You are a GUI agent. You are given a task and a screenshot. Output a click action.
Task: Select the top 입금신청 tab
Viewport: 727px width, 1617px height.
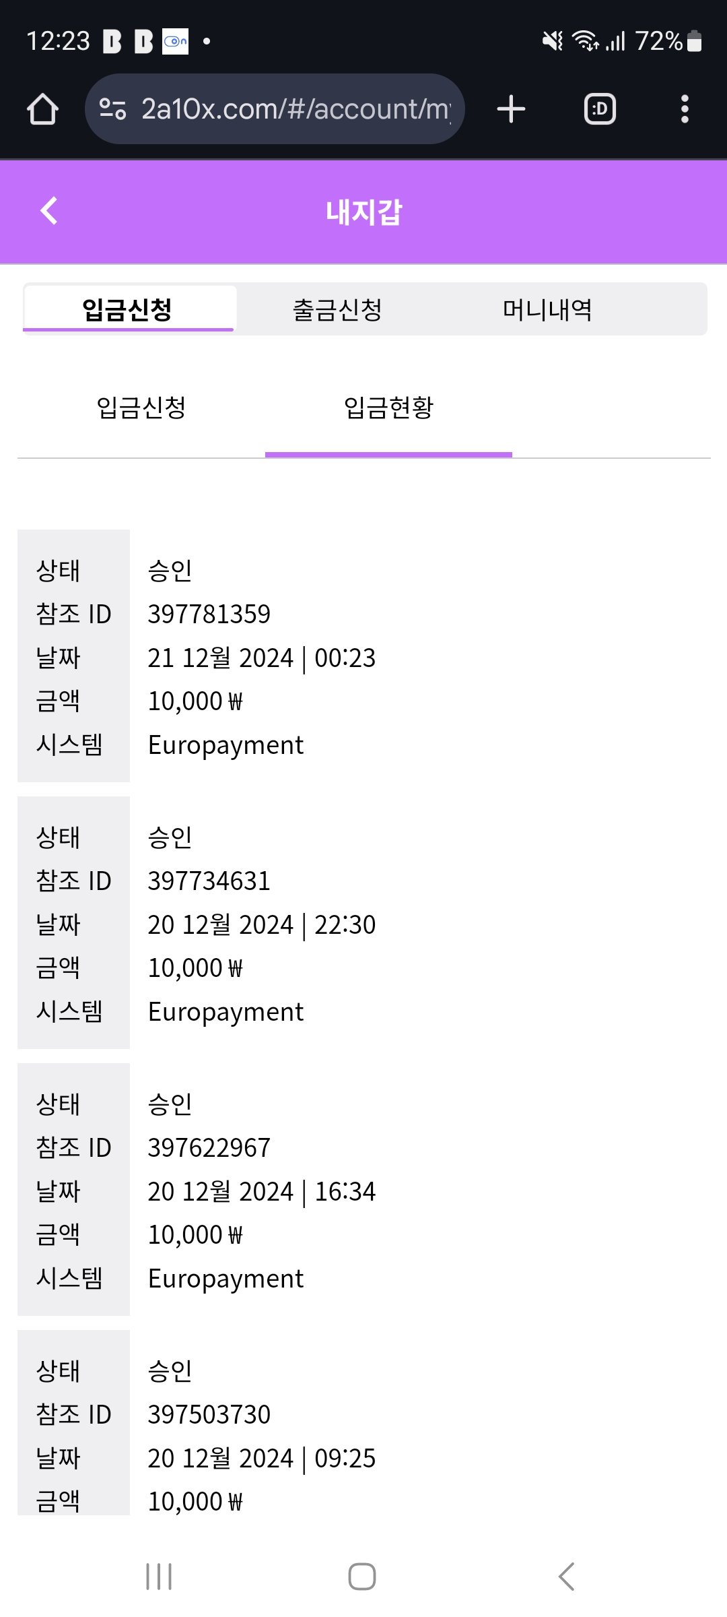click(x=128, y=310)
